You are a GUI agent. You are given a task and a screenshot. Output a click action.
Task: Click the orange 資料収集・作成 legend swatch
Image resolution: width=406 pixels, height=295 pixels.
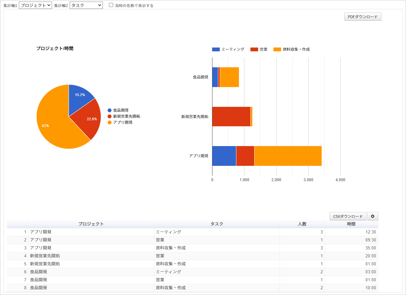coord(277,49)
